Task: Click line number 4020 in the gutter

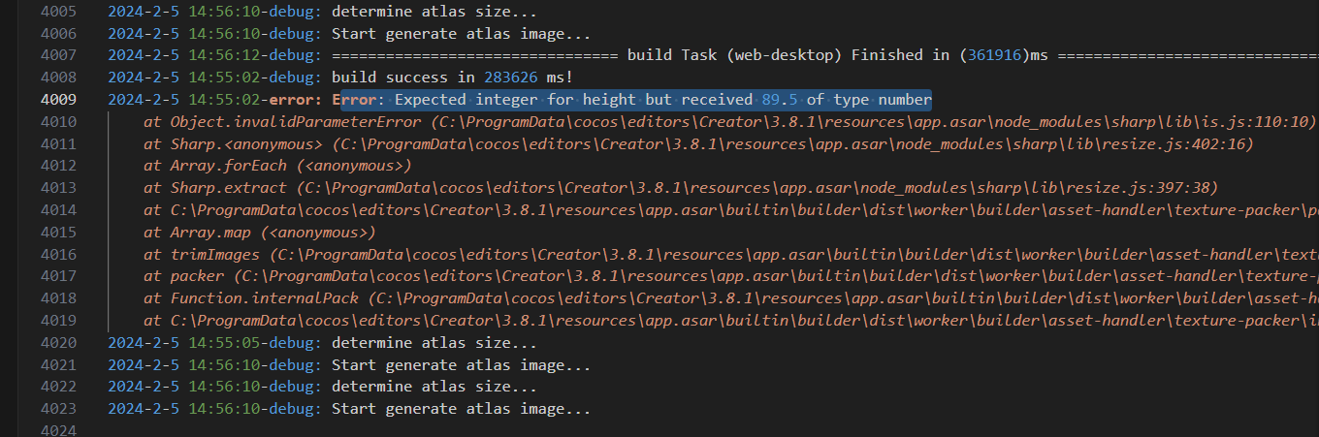Action: point(60,342)
